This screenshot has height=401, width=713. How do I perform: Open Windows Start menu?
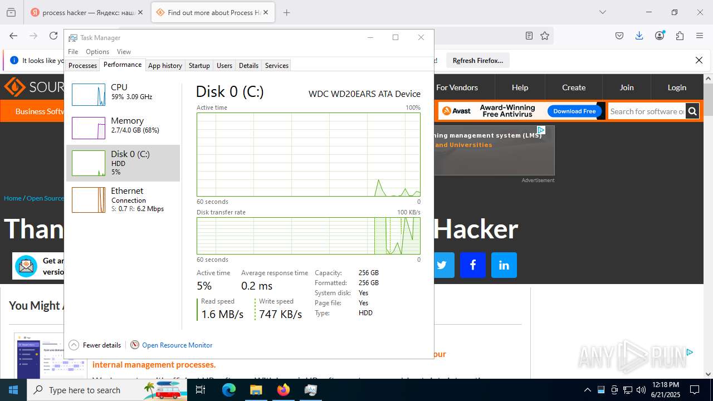coord(13,390)
